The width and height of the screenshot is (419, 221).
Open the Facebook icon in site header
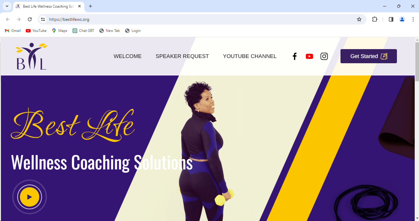pyautogui.click(x=294, y=56)
